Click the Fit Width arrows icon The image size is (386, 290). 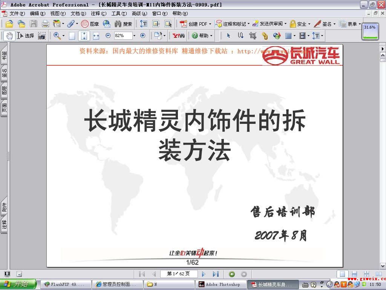(x=96, y=36)
